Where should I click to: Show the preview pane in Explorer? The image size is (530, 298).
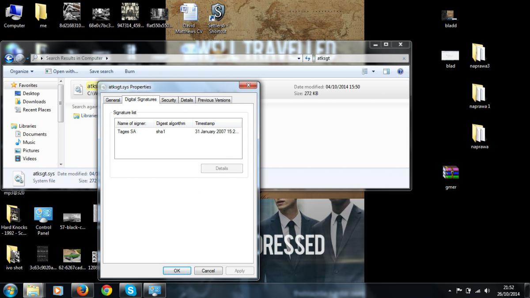tap(386, 72)
